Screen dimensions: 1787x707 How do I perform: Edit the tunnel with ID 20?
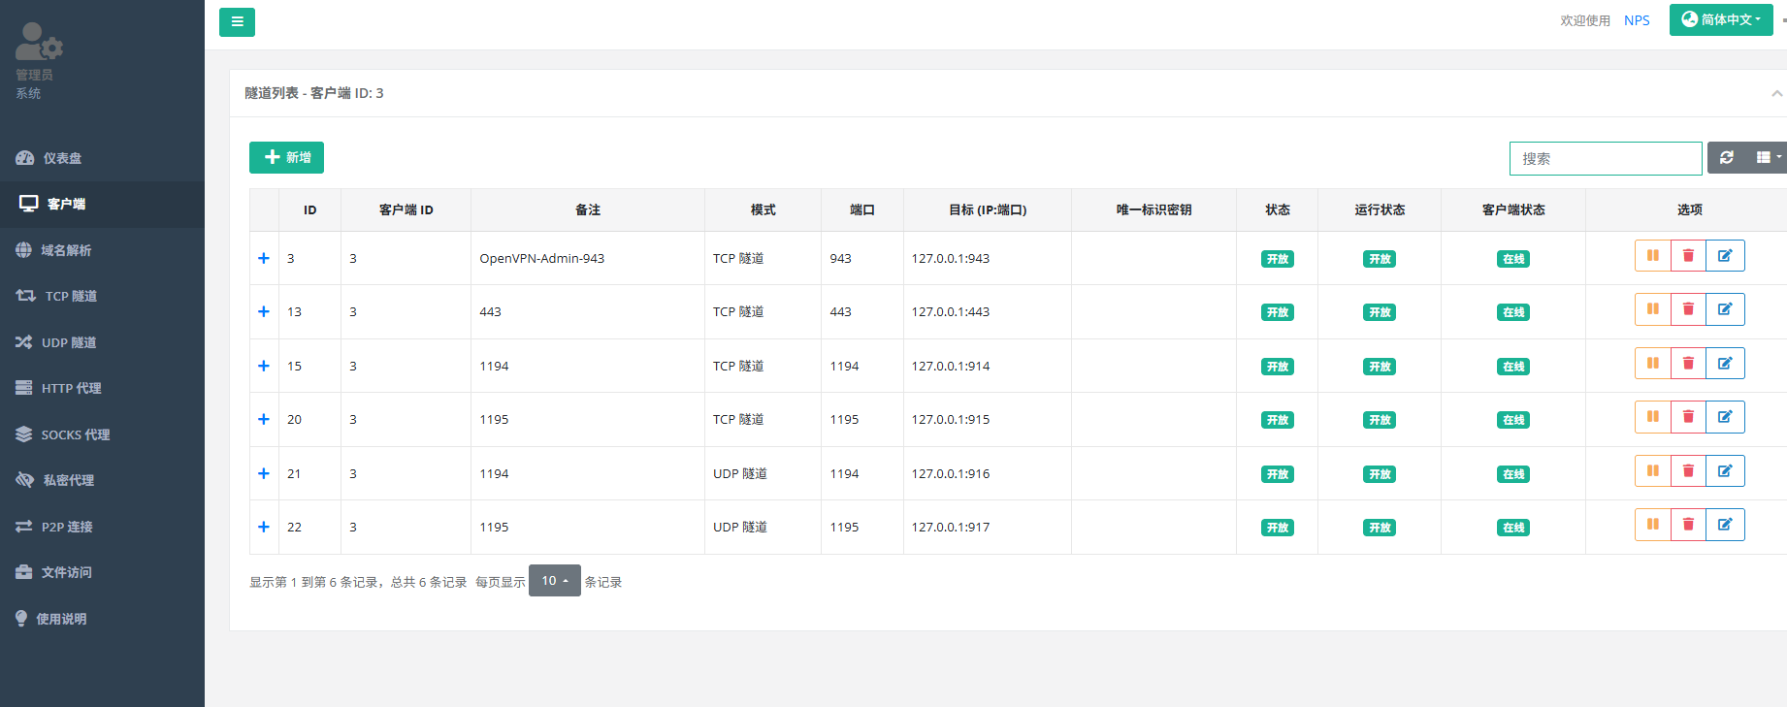point(1725,417)
